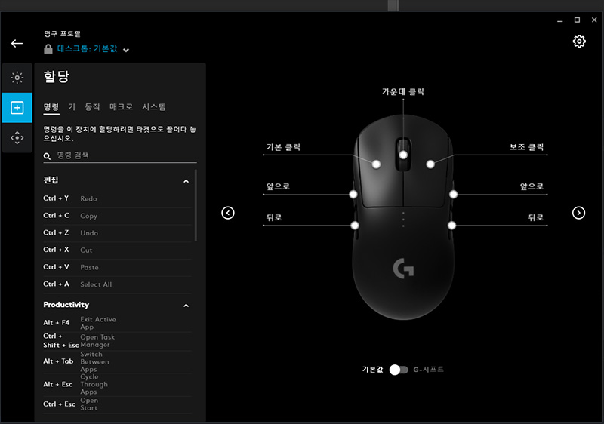
Task: Show previous mouse view with left circle arrow
Action: coord(228,213)
